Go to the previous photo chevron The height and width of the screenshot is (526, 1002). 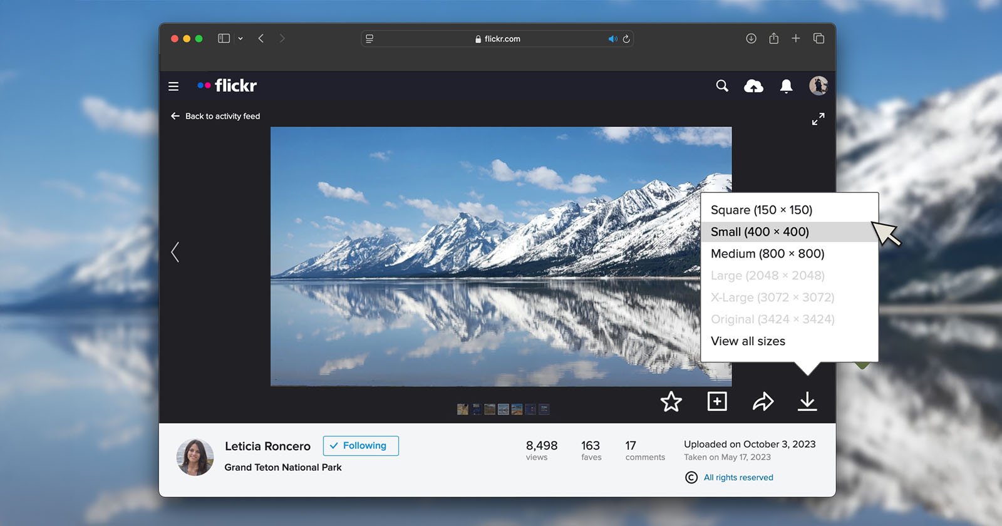point(175,252)
